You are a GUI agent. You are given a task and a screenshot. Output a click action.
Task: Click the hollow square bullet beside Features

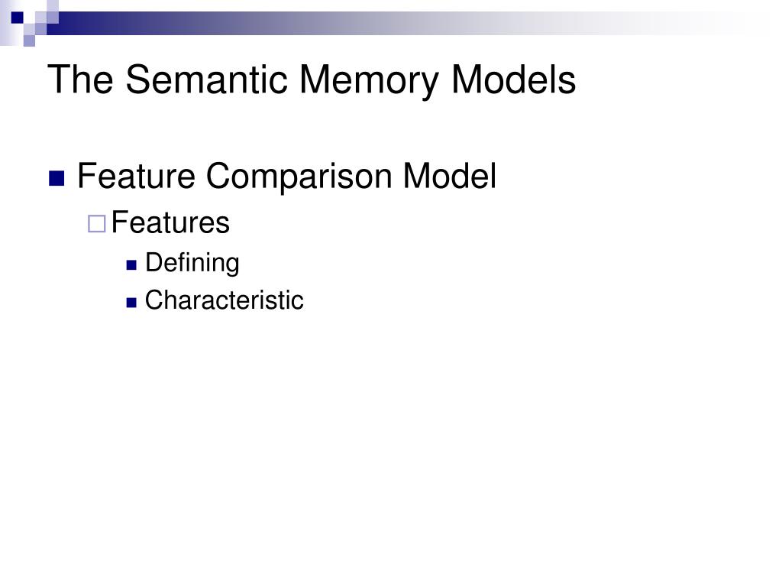97,224
